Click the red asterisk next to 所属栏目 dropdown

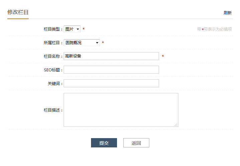(x=103, y=43)
